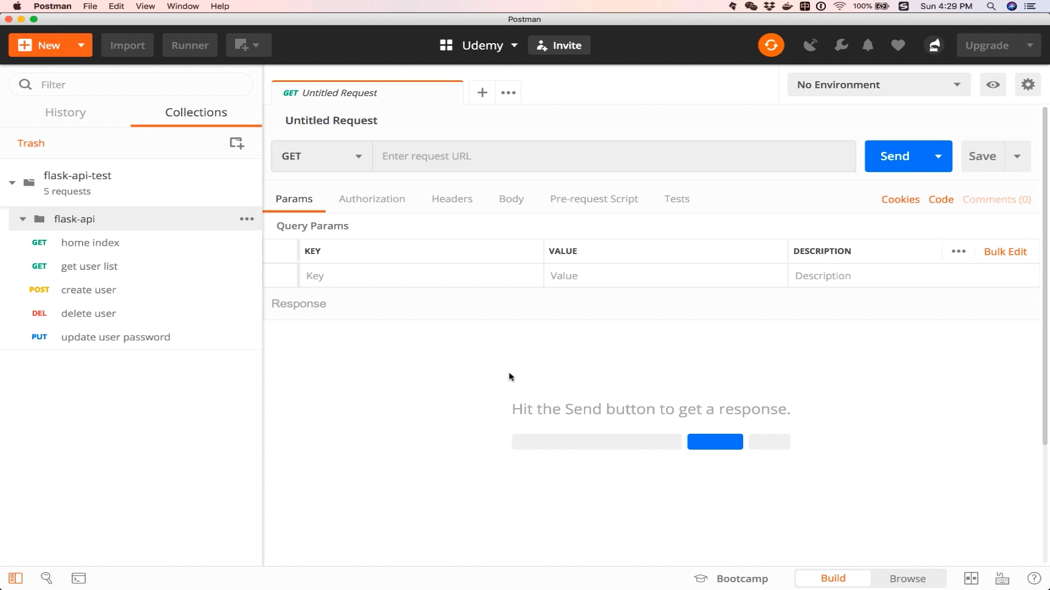The height and width of the screenshot is (590, 1050).
Task: Show environment quick look eye icon
Action: [993, 85]
